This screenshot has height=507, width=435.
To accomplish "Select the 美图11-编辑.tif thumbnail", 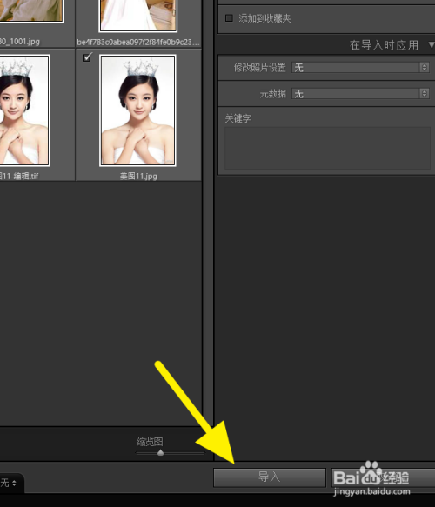I will tap(24, 110).
